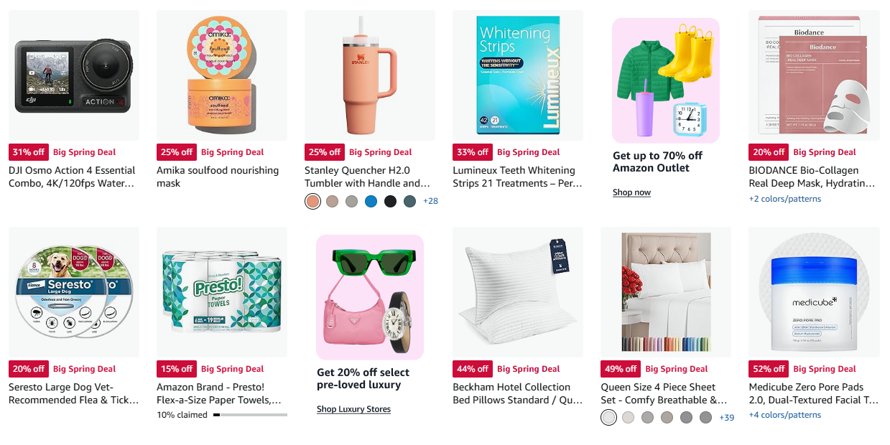Show Medicube +4 colors/patterns variants
890x445 pixels.
tap(784, 415)
